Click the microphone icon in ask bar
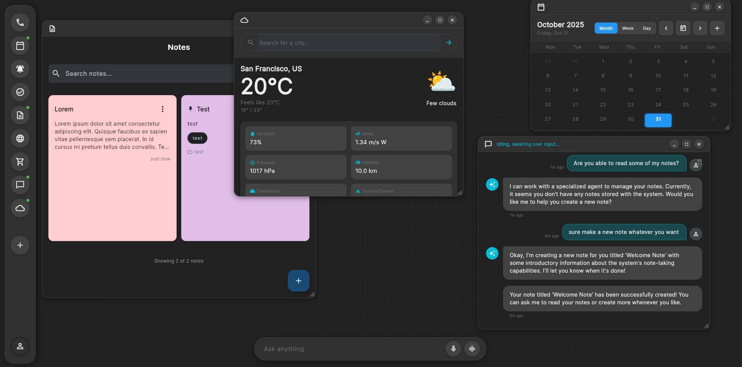The width and height of the screenshot is (742, 367). pos(453,349)
